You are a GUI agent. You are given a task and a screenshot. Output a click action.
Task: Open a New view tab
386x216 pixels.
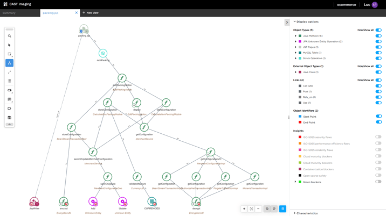tap(91, 13)
